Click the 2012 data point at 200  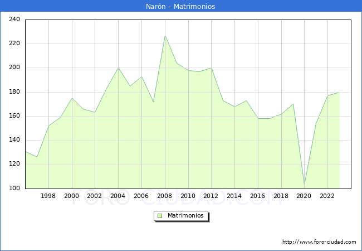pos(211,68)
